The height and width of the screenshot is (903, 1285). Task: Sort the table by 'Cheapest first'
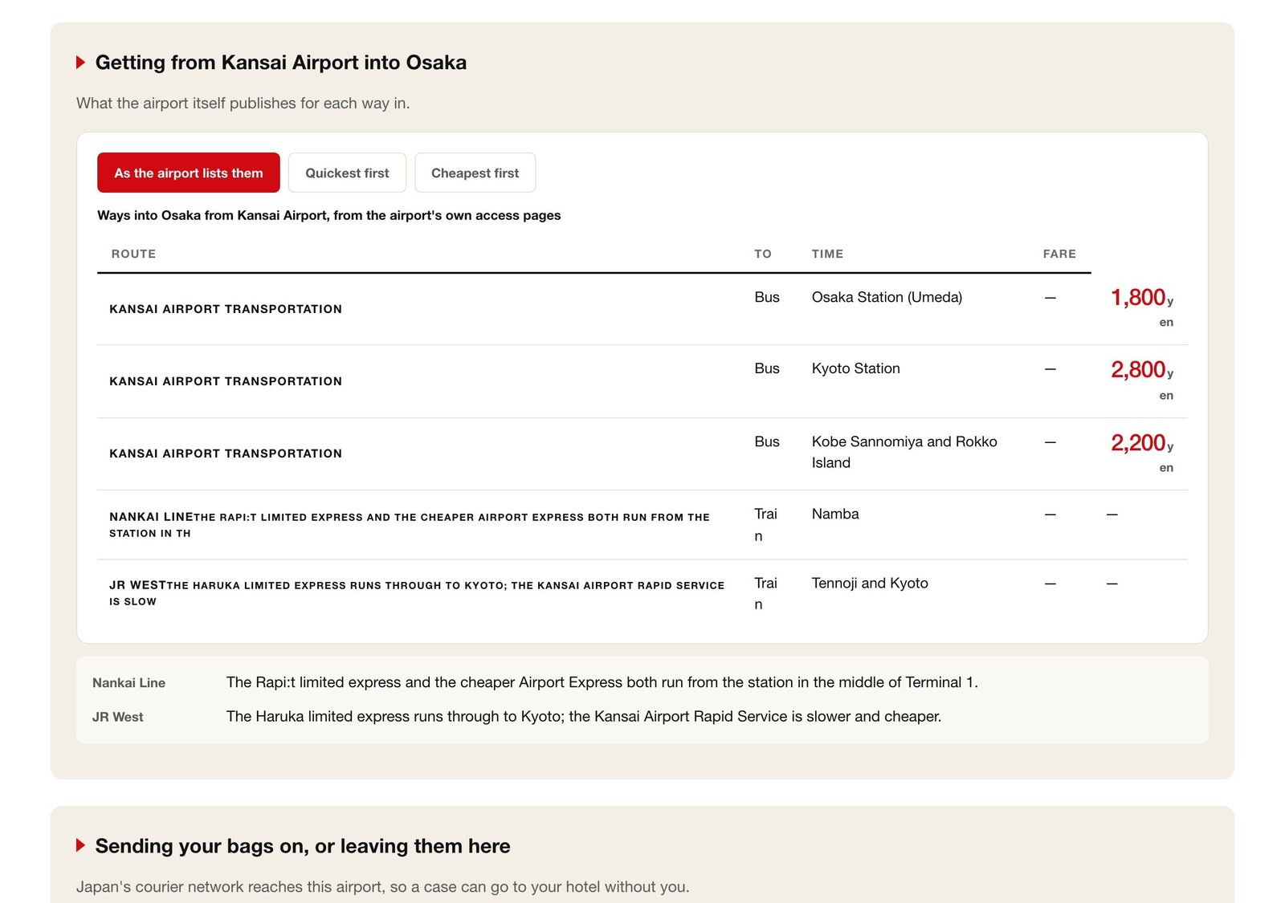[x=475, y=173]
